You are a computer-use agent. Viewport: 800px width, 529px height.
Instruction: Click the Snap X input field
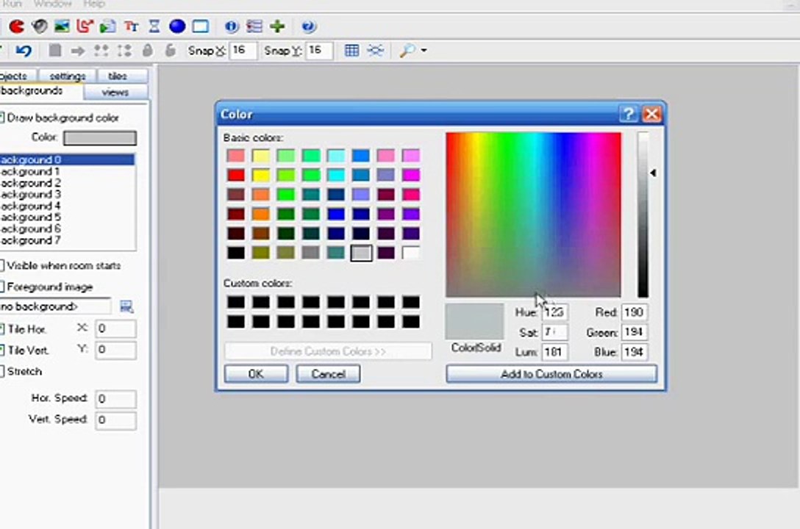click(x=243, y=51)
